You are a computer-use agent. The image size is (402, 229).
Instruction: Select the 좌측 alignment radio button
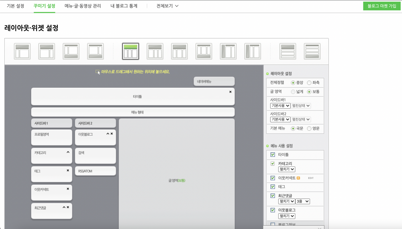point(309,83)
